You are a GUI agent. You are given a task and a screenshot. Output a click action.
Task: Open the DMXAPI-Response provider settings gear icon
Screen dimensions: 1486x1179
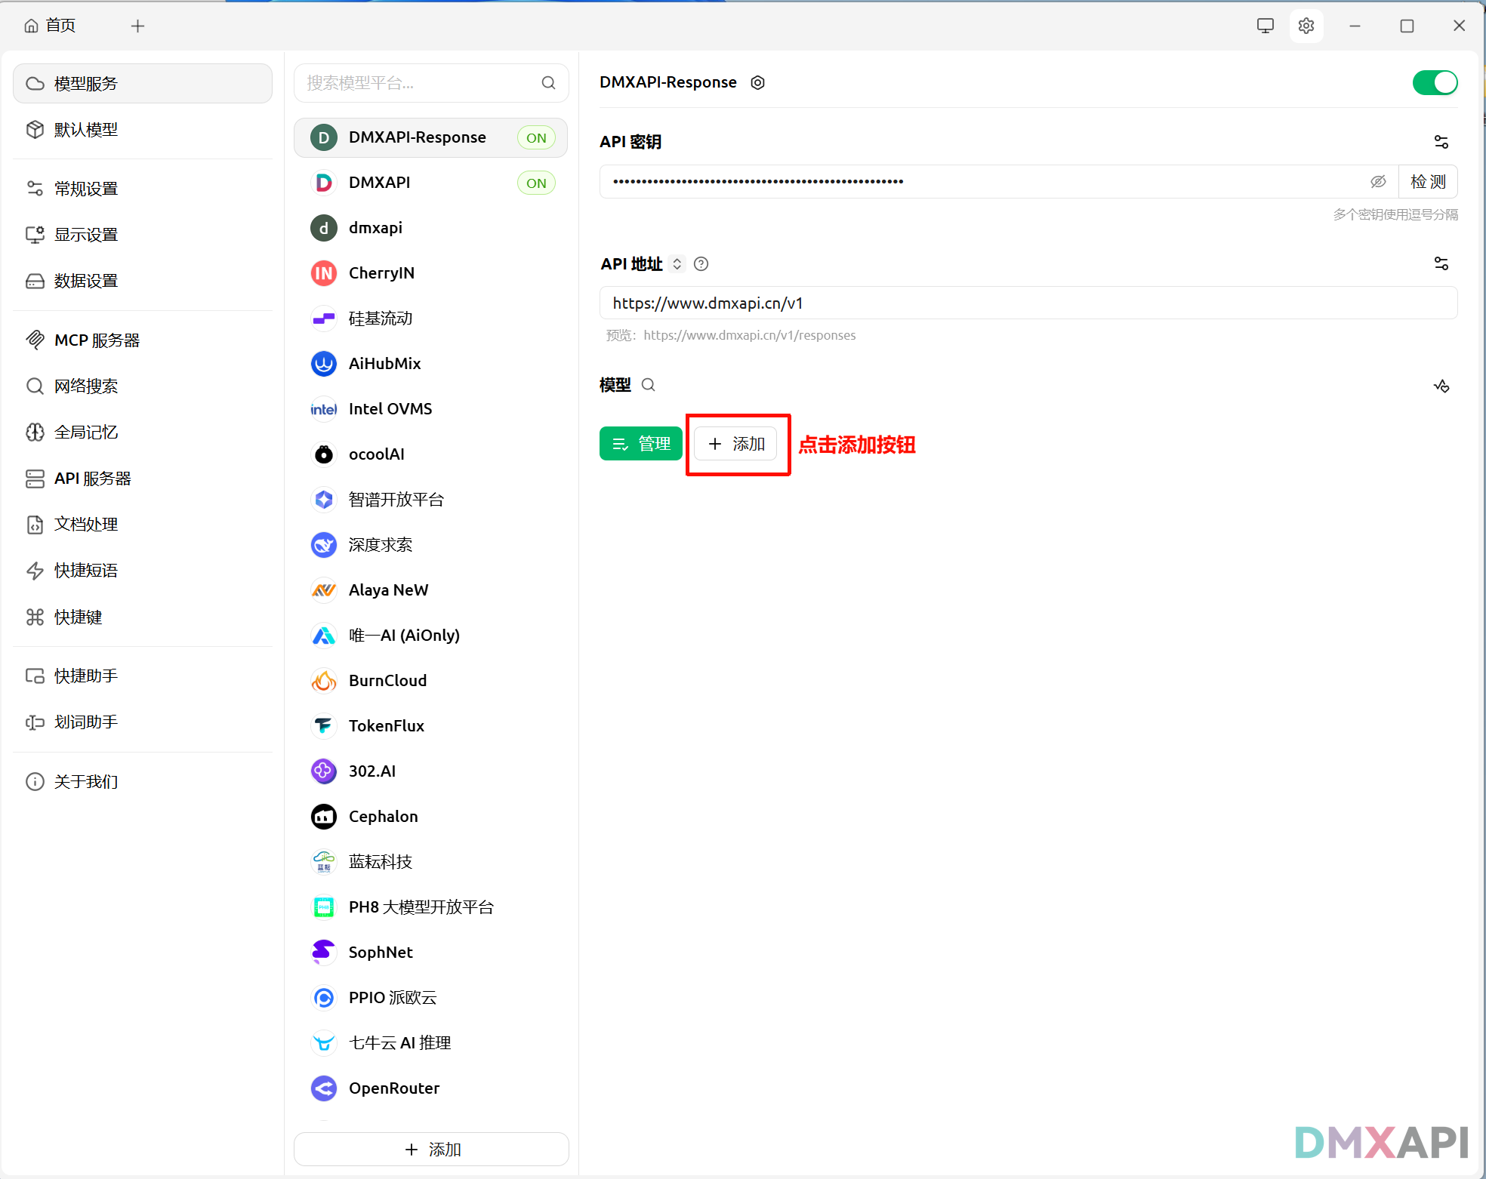757,82
